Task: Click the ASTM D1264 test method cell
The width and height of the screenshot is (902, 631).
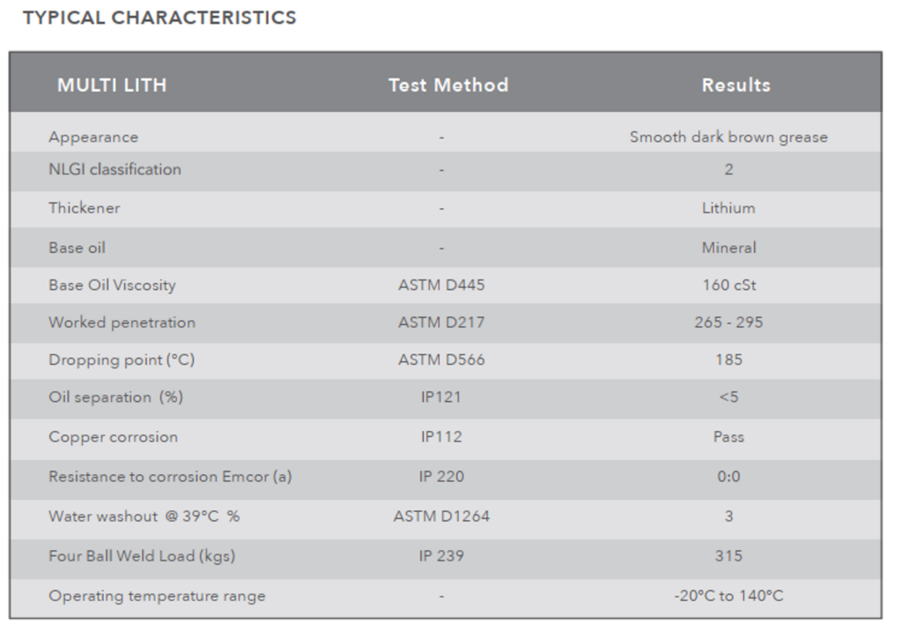Action: pos(441,516)
